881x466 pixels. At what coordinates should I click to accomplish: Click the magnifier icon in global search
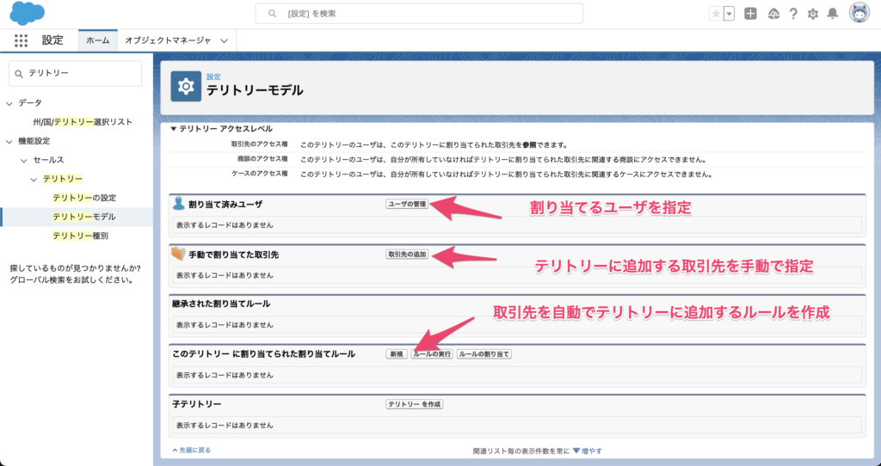point(273,14)
